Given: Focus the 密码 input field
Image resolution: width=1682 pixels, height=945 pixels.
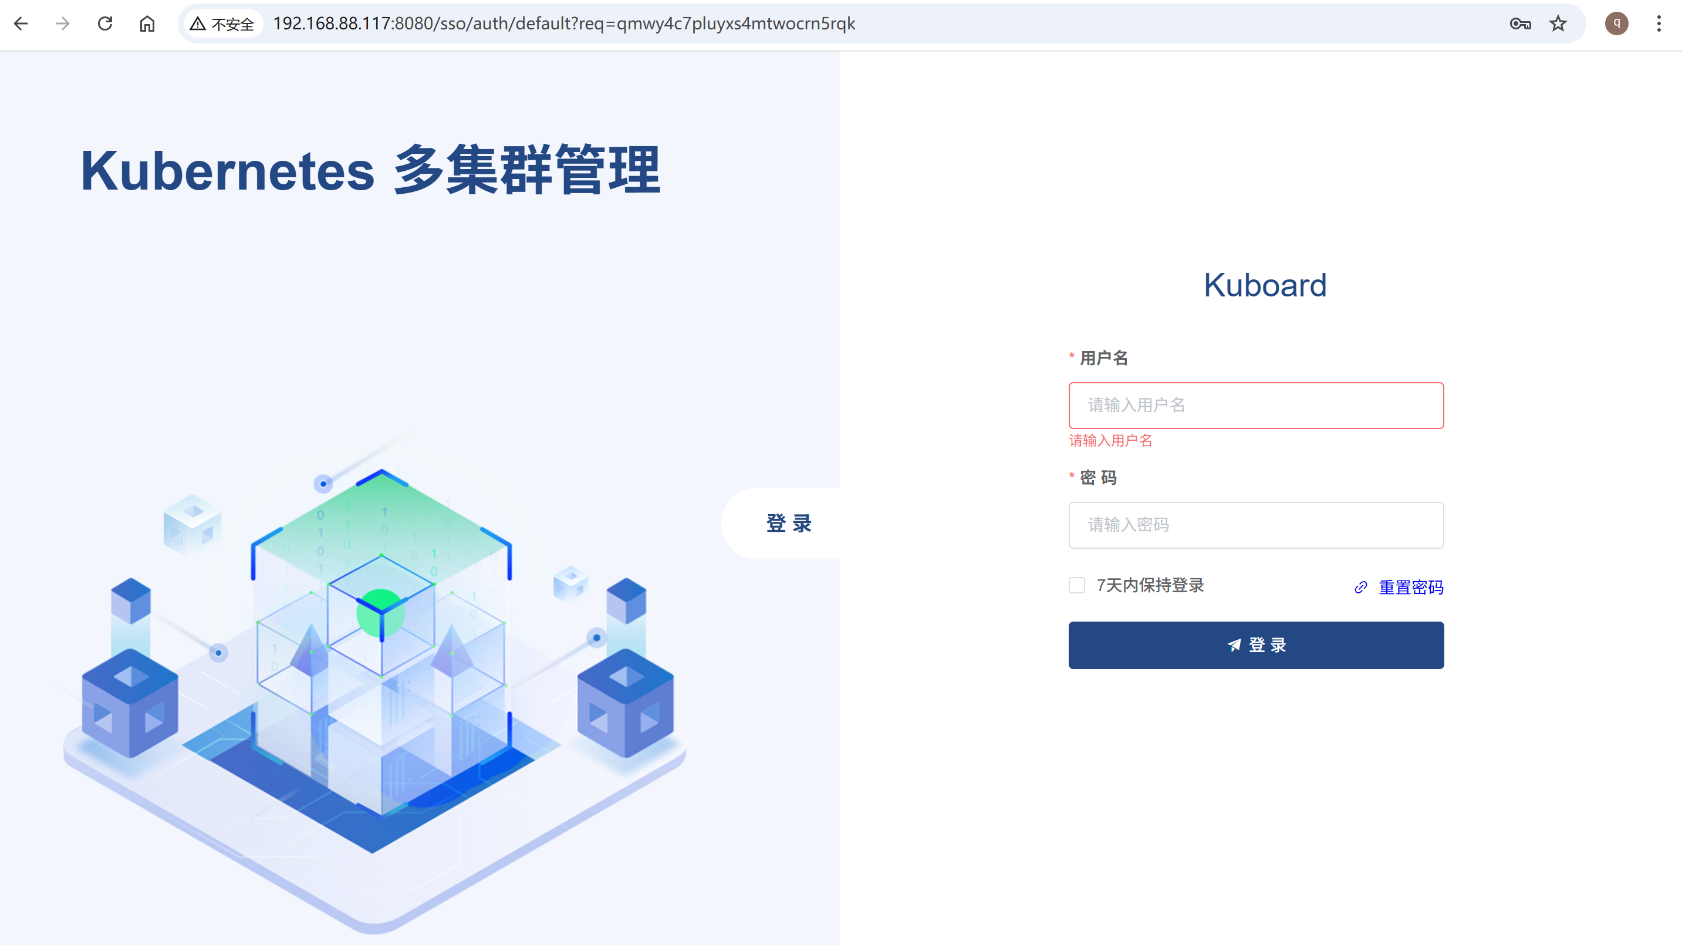Looking at the screenshot, I should pos(1257,525).
